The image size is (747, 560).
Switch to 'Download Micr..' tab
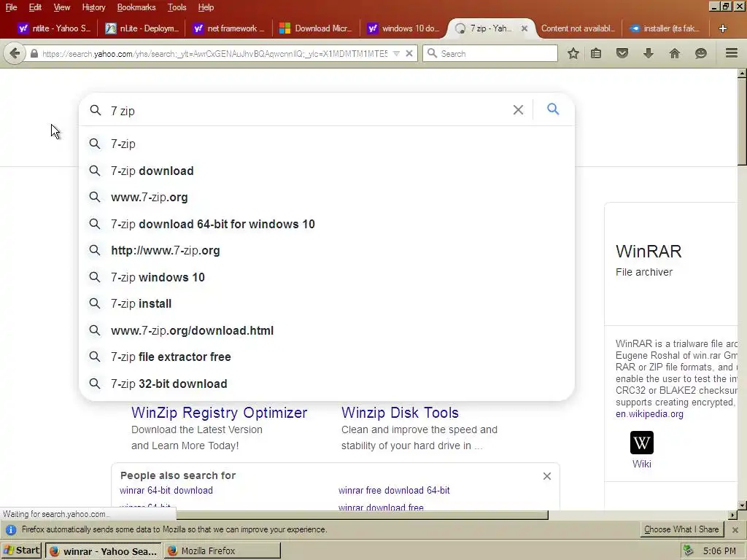[316, 28]
